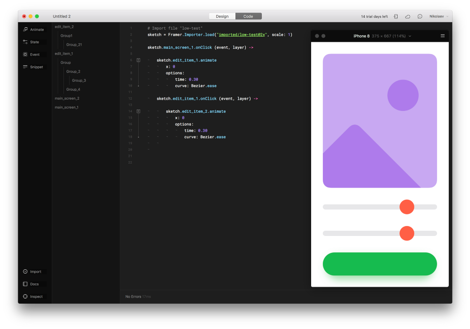Click 'sketch.main_screen_1.onClick' on line 4

(180, 47)
